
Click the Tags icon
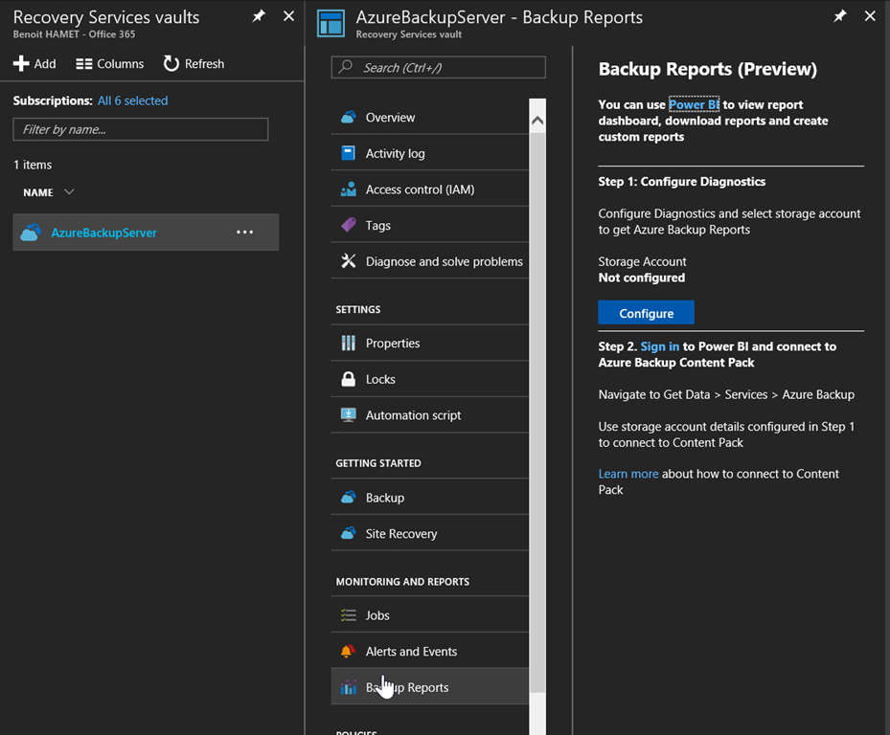tap(349, 226)
